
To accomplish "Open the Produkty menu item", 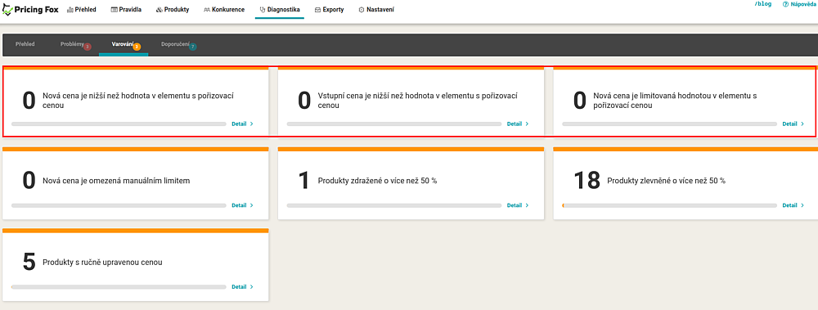I will point(173,9).
